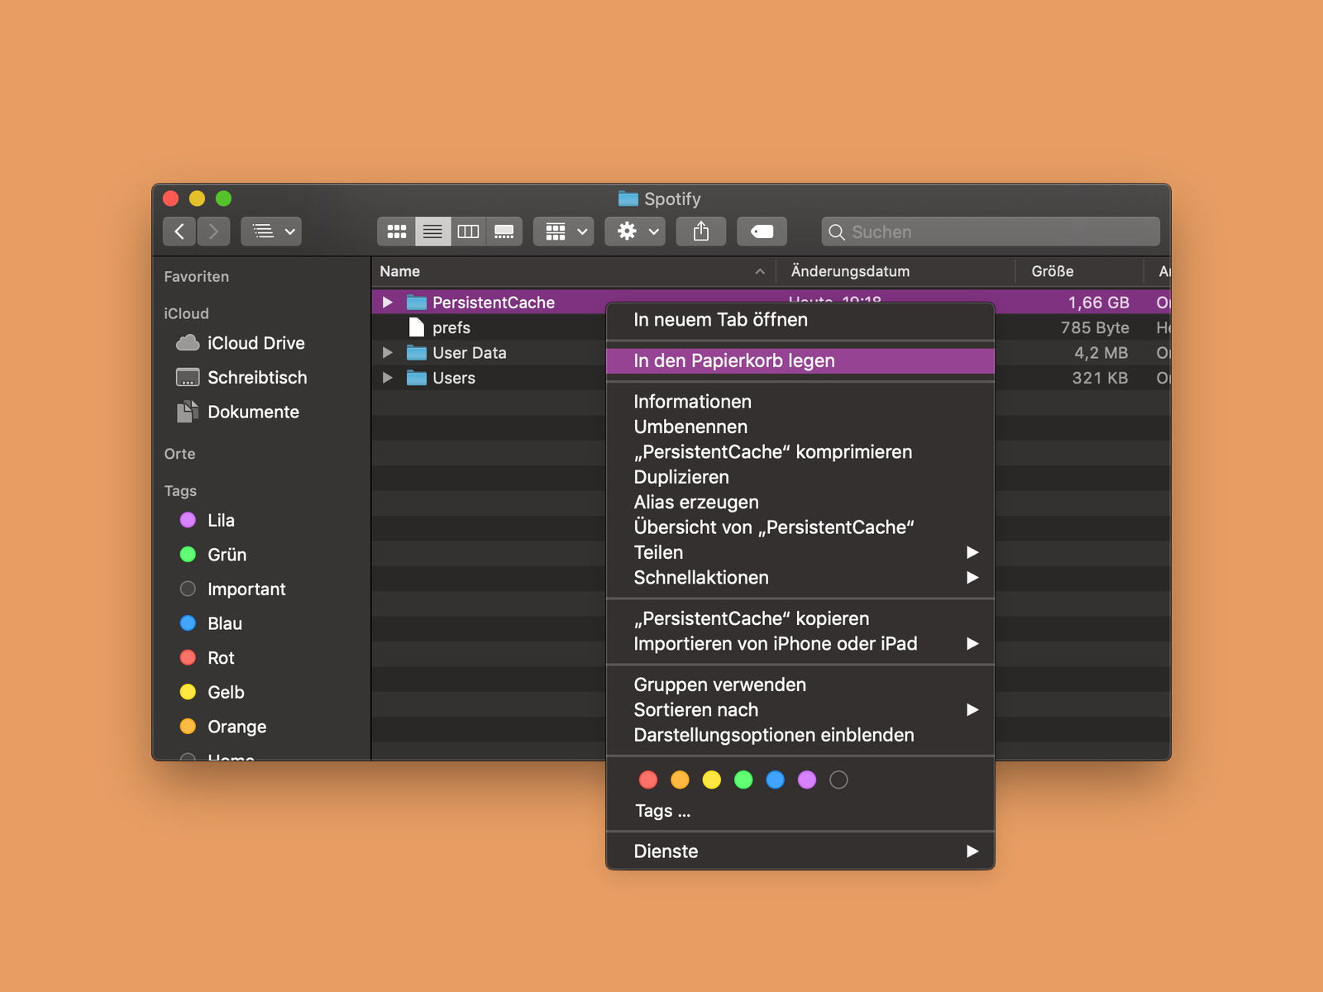The image size is (1323, 992).
Task: Select the Important tag in sidebar
Action: pyautogui.click(x=233, y=589)
